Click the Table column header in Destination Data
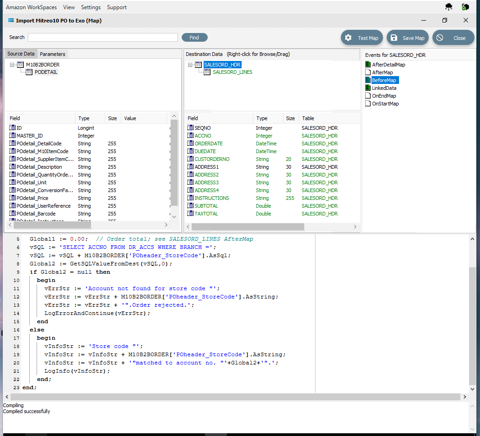 [x=329, y=118]
